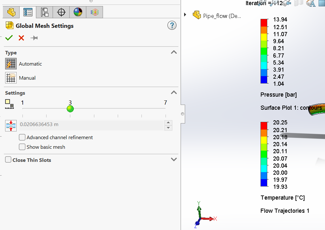Click the Flow Trajectories 1 label
325x230 pixels.
click(x=285, y=211)
